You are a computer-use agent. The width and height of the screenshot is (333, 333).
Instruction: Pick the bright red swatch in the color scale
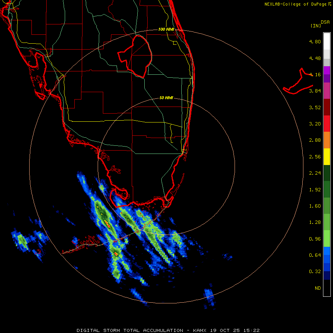327,124
